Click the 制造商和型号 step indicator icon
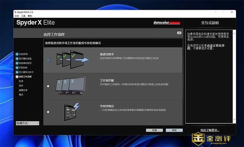The height and width of the screenshot is (147, 244). coord(17,63)
